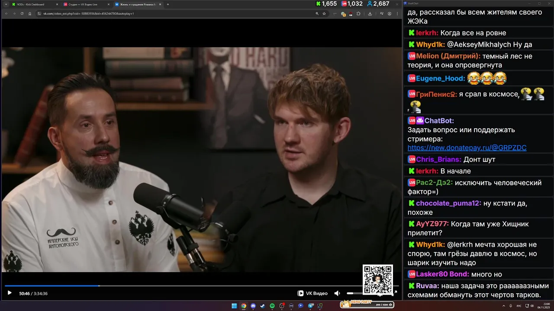View site information icon in address bar
This screenshot has height=311, width=554.
pos(39,13)
